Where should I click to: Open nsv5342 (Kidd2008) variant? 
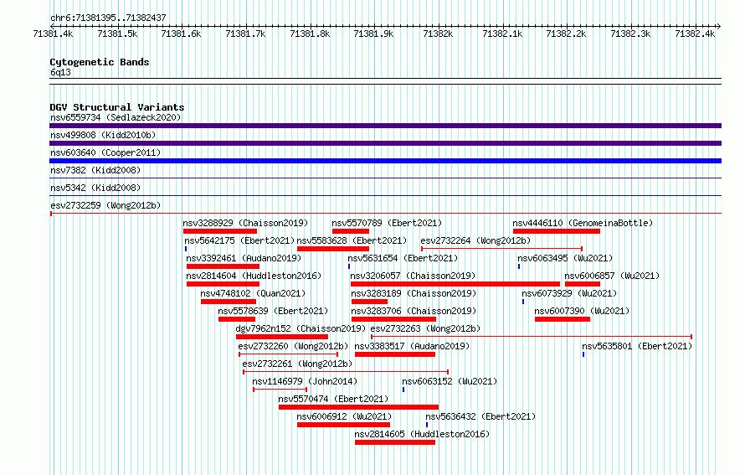95,188
